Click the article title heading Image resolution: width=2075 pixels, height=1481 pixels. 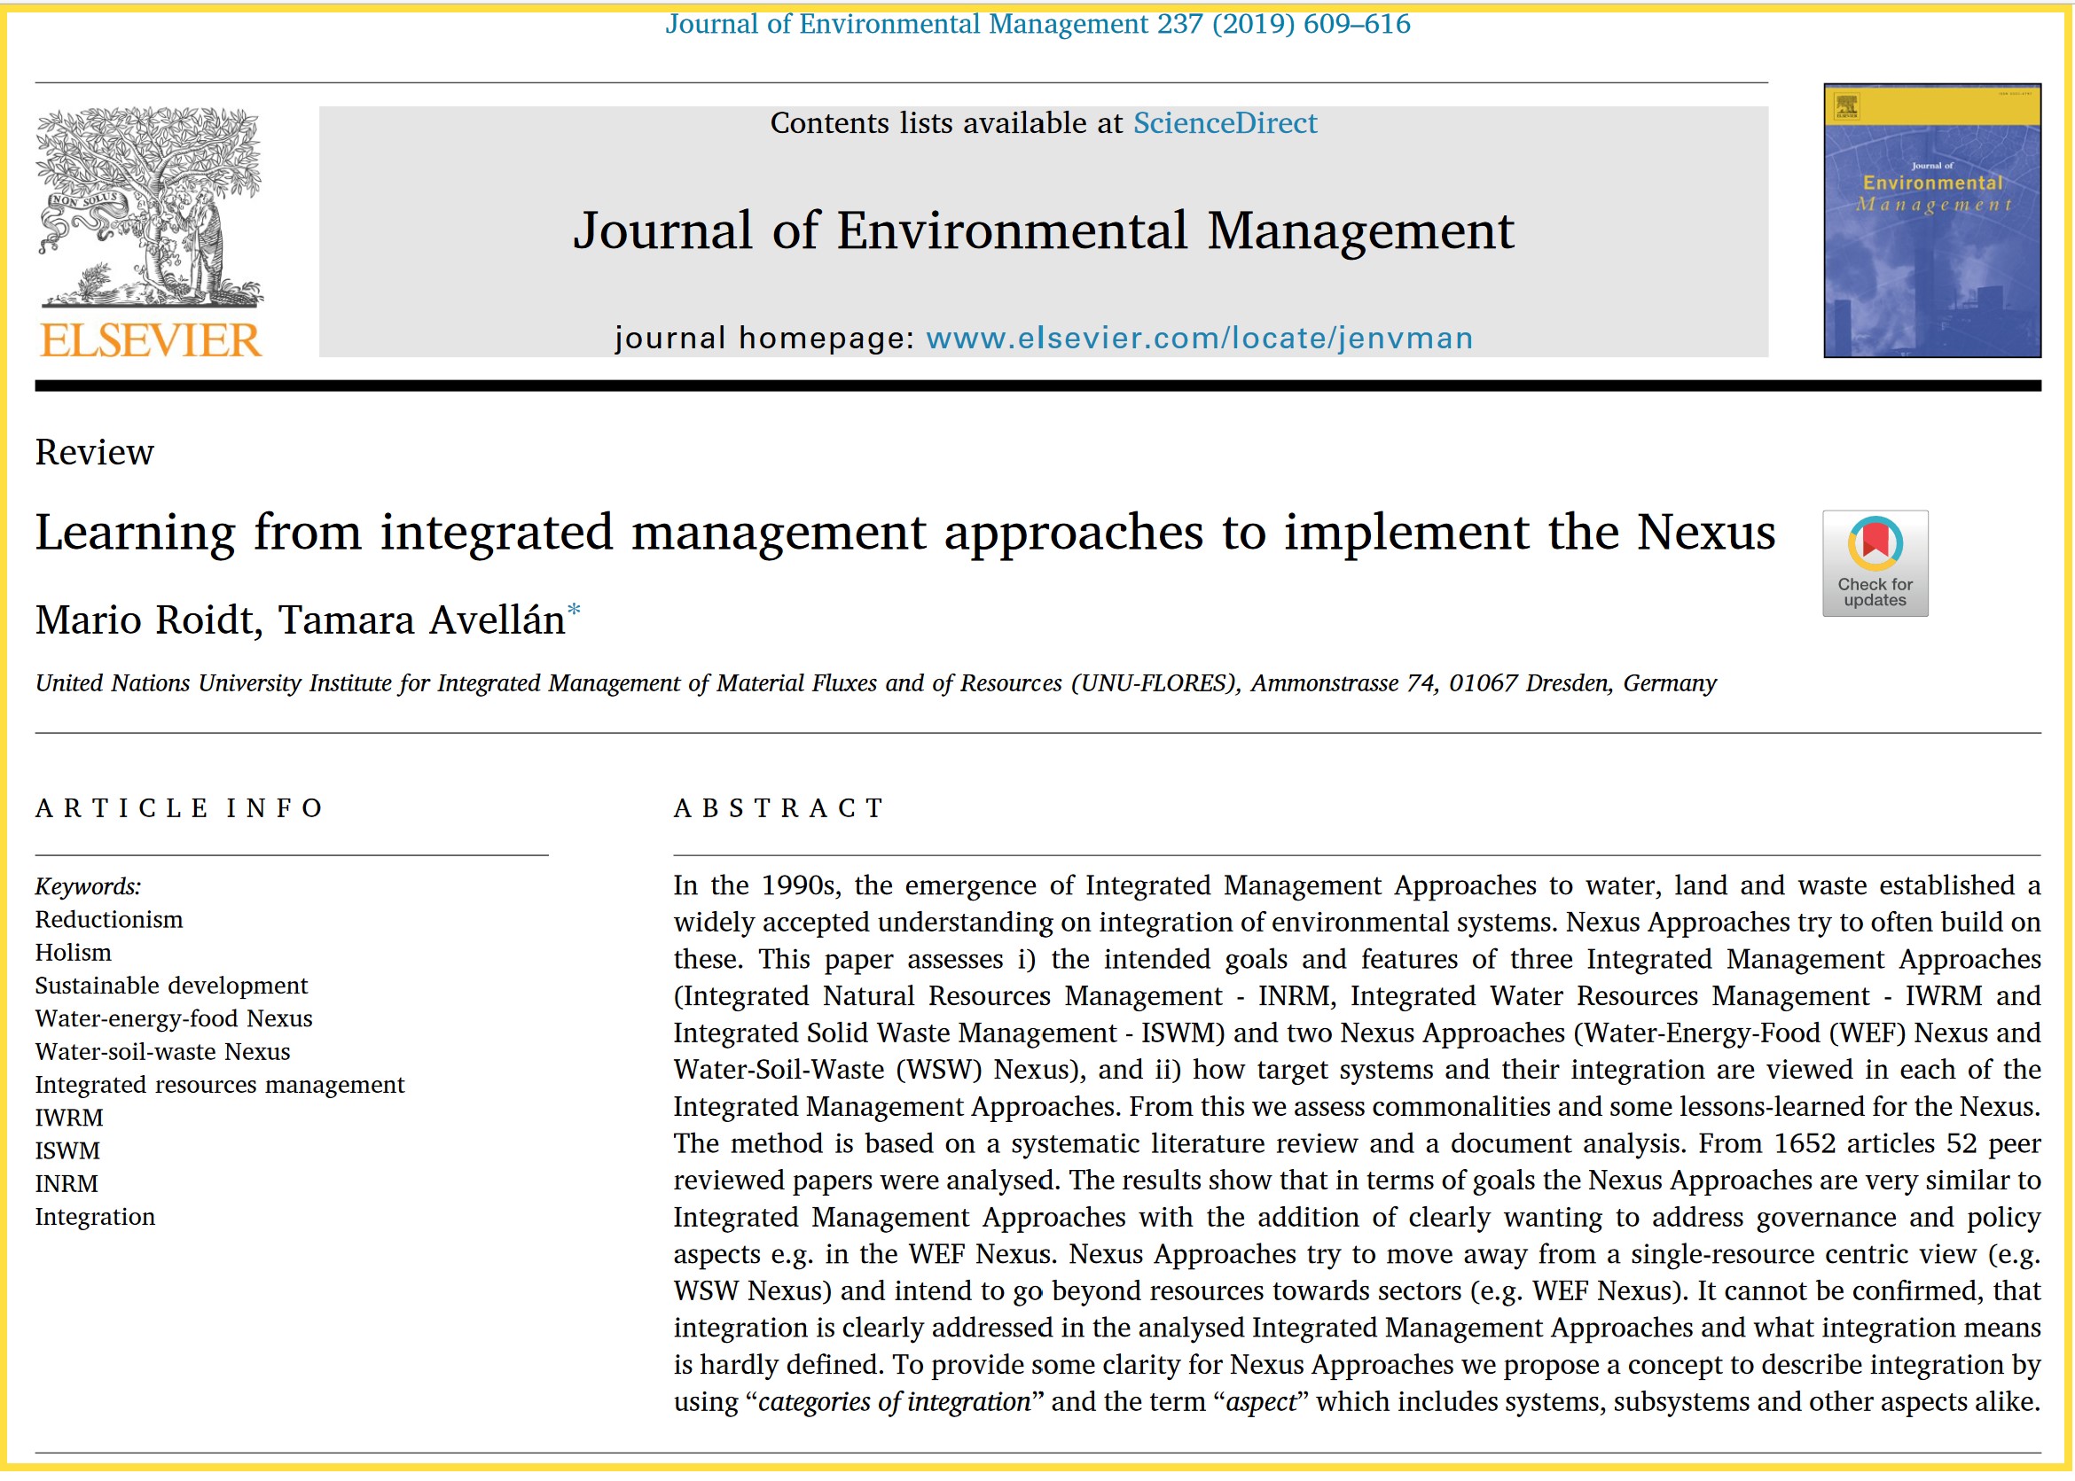click(x=904, y=532)
